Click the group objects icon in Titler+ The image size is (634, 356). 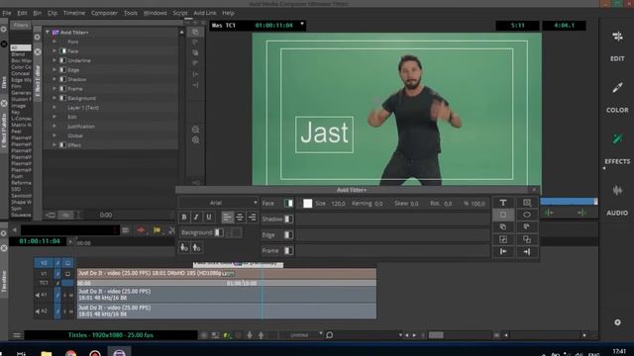click(527, 239)
